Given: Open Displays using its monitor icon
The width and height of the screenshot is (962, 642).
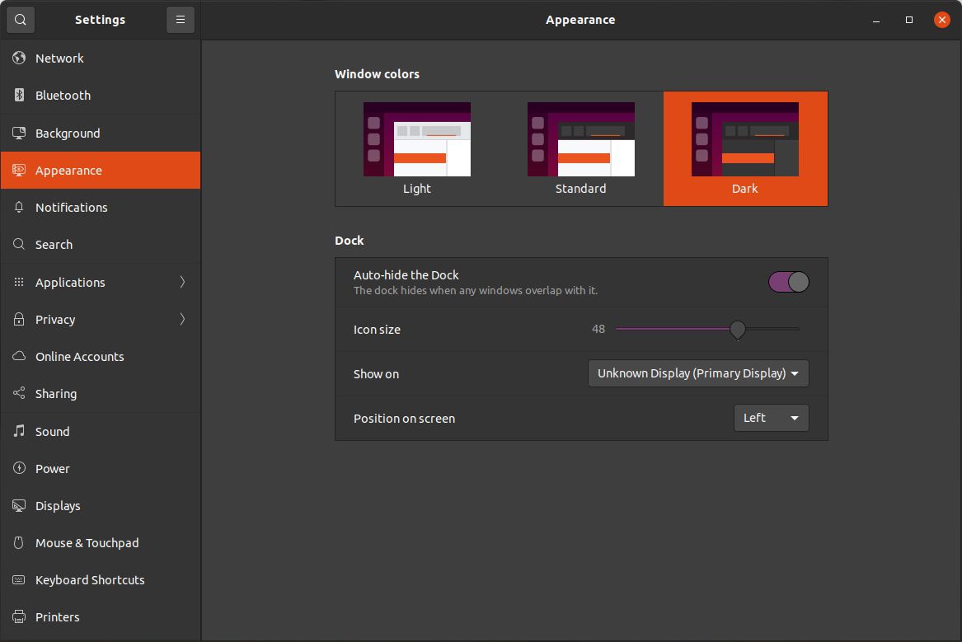Looking at the screenshot, I should click(x=17, y=505).
